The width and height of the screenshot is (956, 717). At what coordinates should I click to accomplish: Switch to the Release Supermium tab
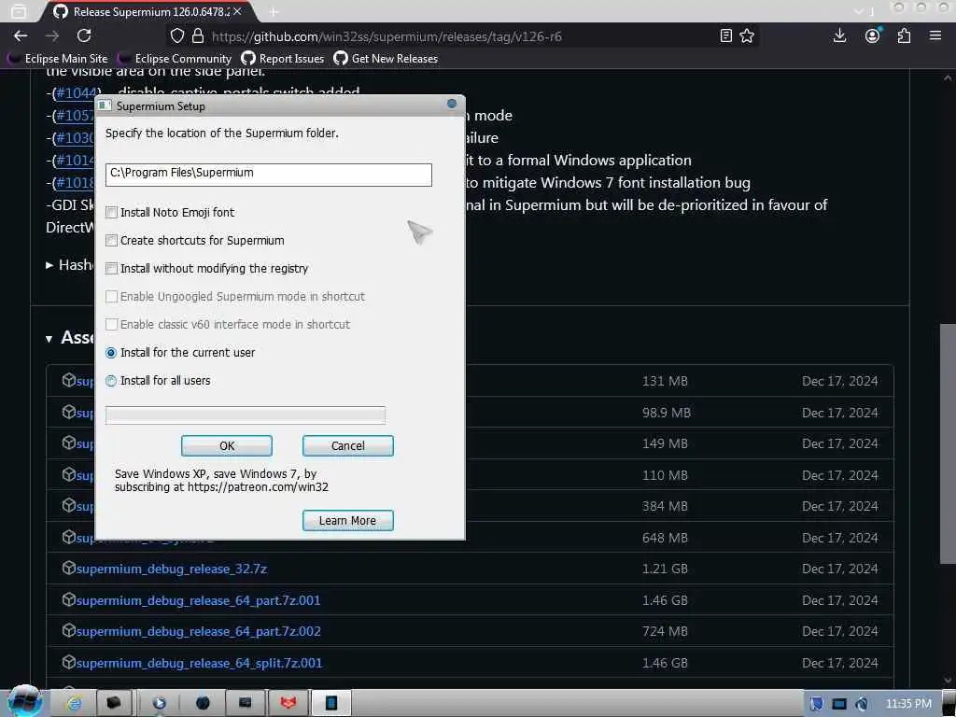click(149, 11)
